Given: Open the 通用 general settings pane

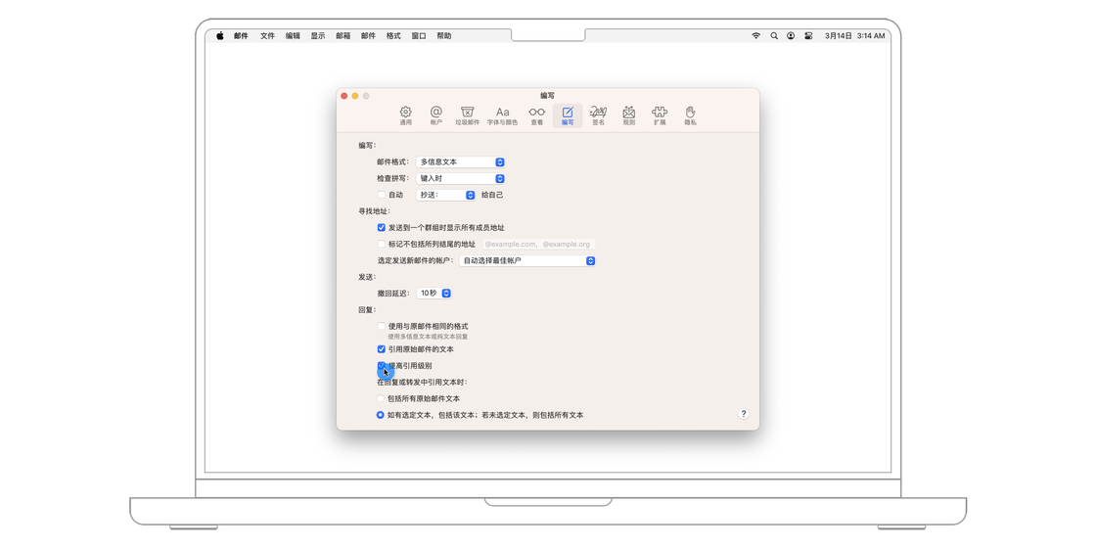Looking at the screenshot, I should pos(405,115).
